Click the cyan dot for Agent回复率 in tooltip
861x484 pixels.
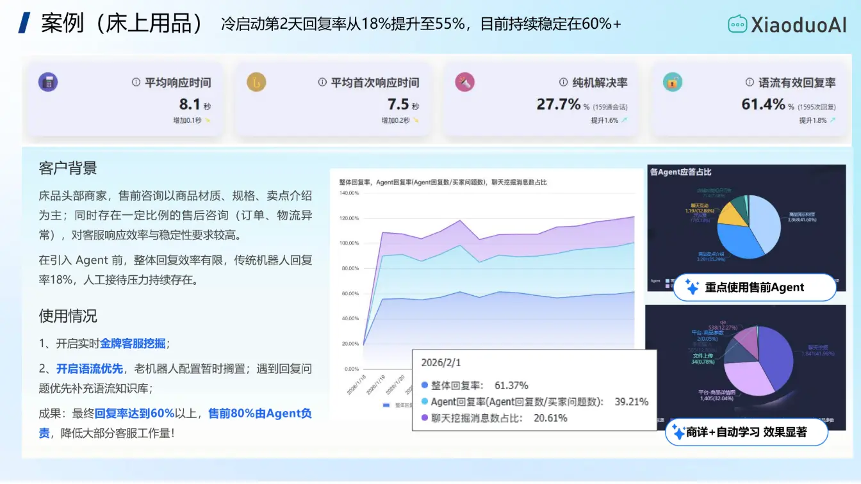pyautogui.click(x=425, y=402)
